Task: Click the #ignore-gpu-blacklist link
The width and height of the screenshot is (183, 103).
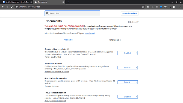Action: [x=53, y=57]
